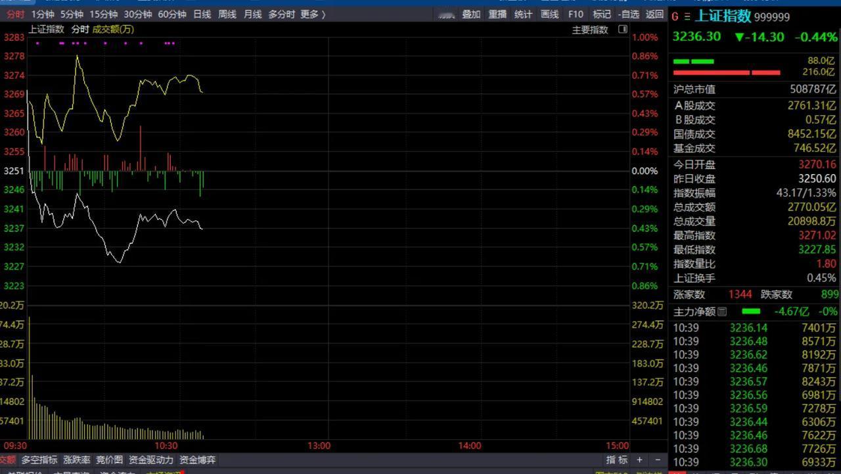Click the 跌家数 count 899

829,295
